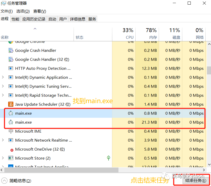Sort by the 磁盘 column header

pos(170,34)
